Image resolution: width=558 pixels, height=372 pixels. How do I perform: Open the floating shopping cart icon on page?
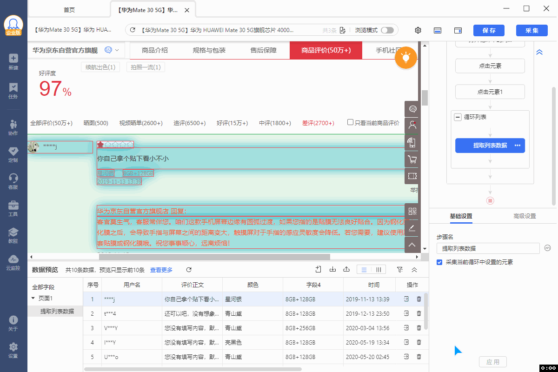pyautogui.click(x=412, y=160)
